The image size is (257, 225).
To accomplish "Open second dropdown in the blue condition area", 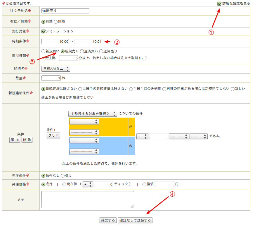I will click(x=84, y=151).
